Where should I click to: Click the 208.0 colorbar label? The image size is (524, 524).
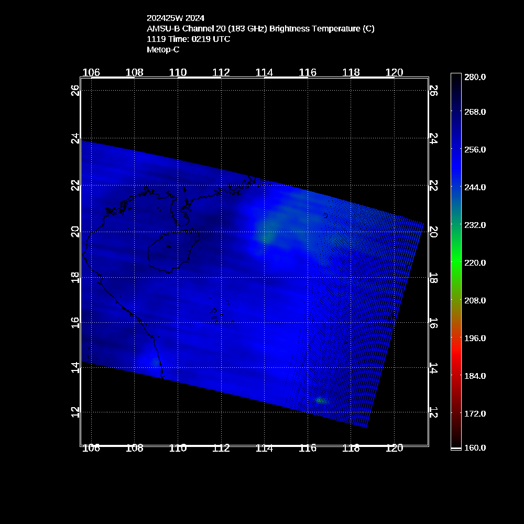(x=475, y=301)
